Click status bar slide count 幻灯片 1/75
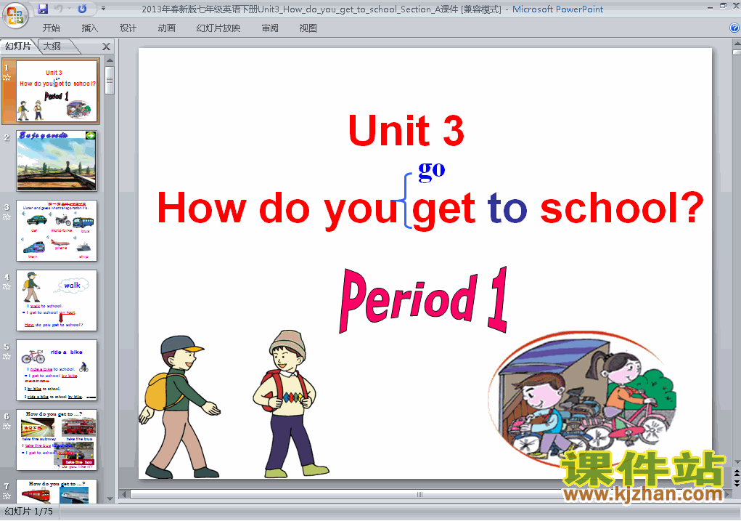 (28, 512)
